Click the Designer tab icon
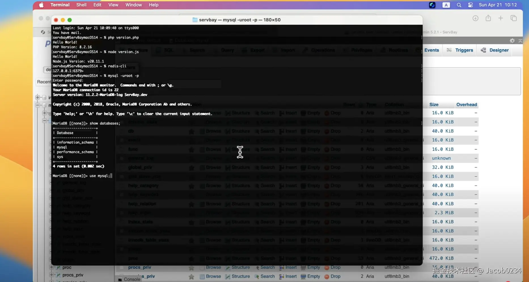The width and height of the screenshot is (529, 282). (483, 50)
